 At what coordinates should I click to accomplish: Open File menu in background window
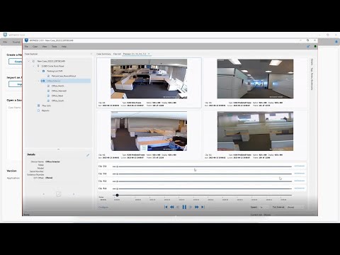click(5, 42)
